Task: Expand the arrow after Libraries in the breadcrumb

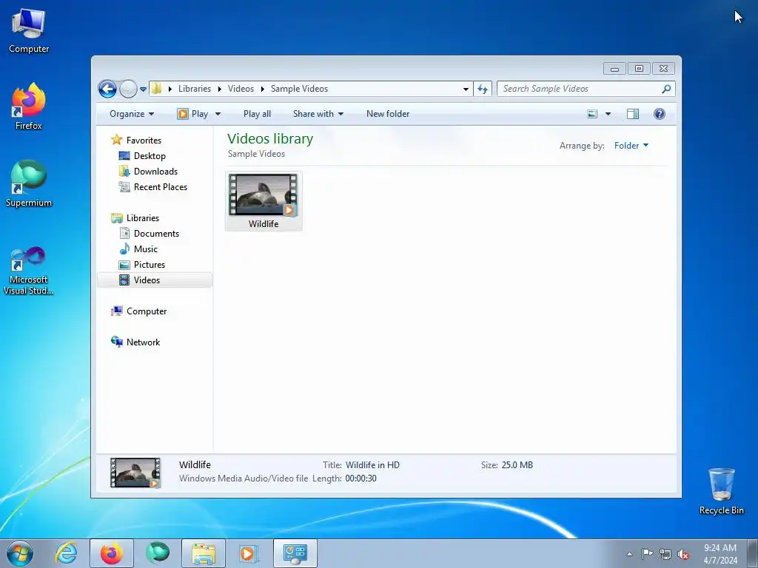Action: [219, 89]
